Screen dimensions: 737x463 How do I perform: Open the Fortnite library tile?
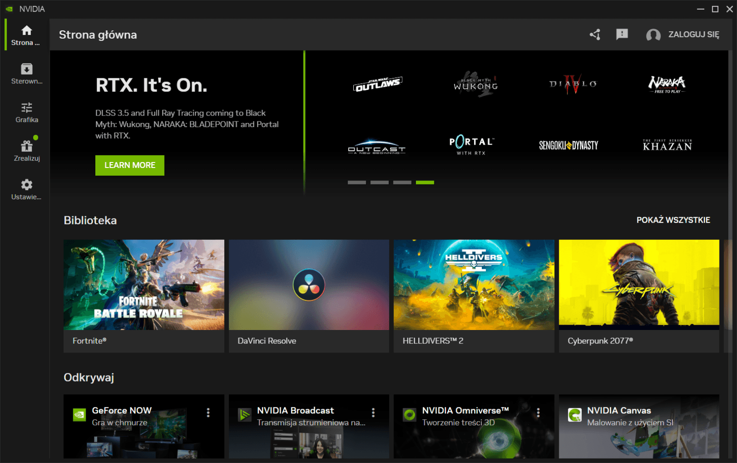[x=144, y=295]
